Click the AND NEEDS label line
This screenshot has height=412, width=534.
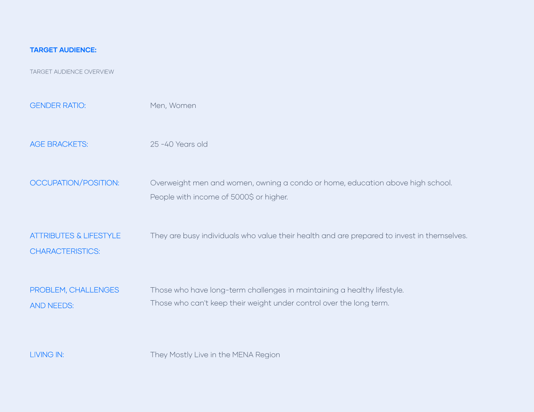(51, 306)
